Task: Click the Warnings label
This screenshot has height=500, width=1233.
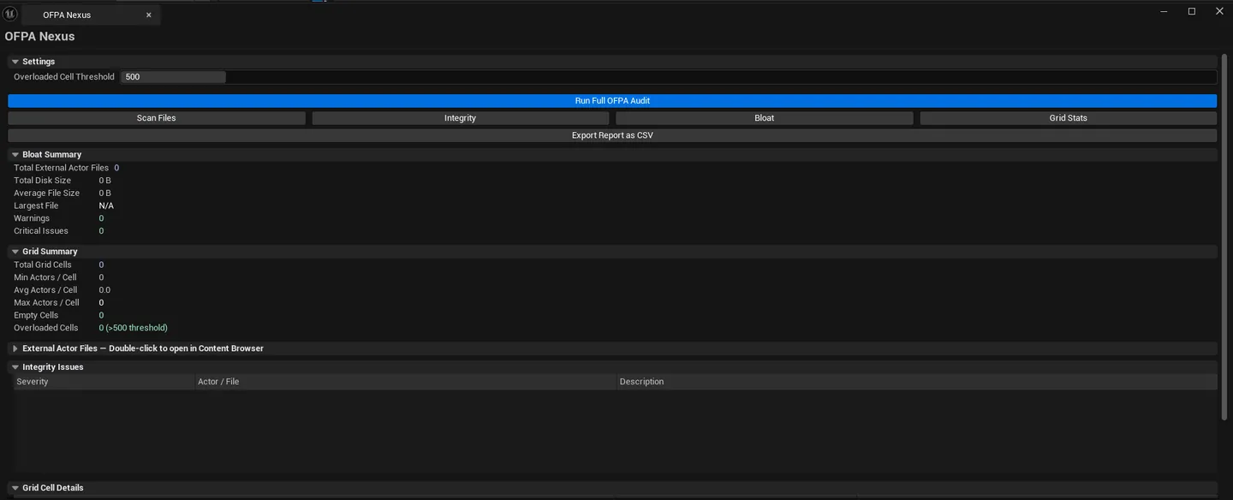Action: 32,218
